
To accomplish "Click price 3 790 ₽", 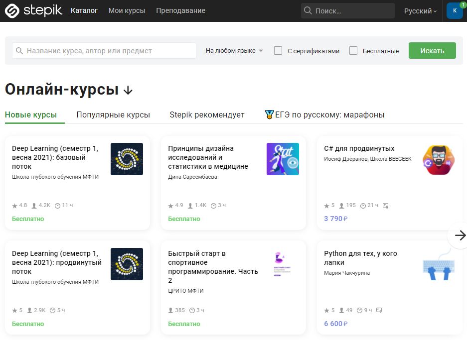I will pyautogui.click(x=335, y=219).
